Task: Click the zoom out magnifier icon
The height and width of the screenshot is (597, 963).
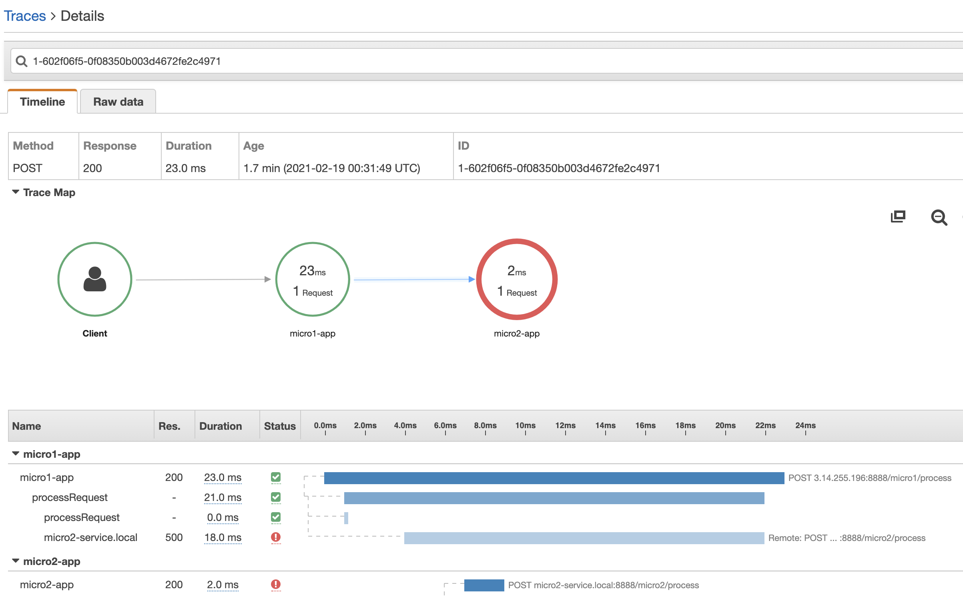Action: click(939, 217)
